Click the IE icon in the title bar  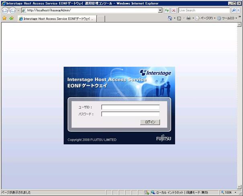pyautogui.click(x=4, y=3)
